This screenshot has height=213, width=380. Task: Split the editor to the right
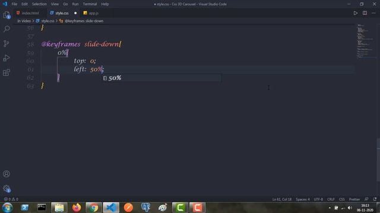tap(365, 13)
